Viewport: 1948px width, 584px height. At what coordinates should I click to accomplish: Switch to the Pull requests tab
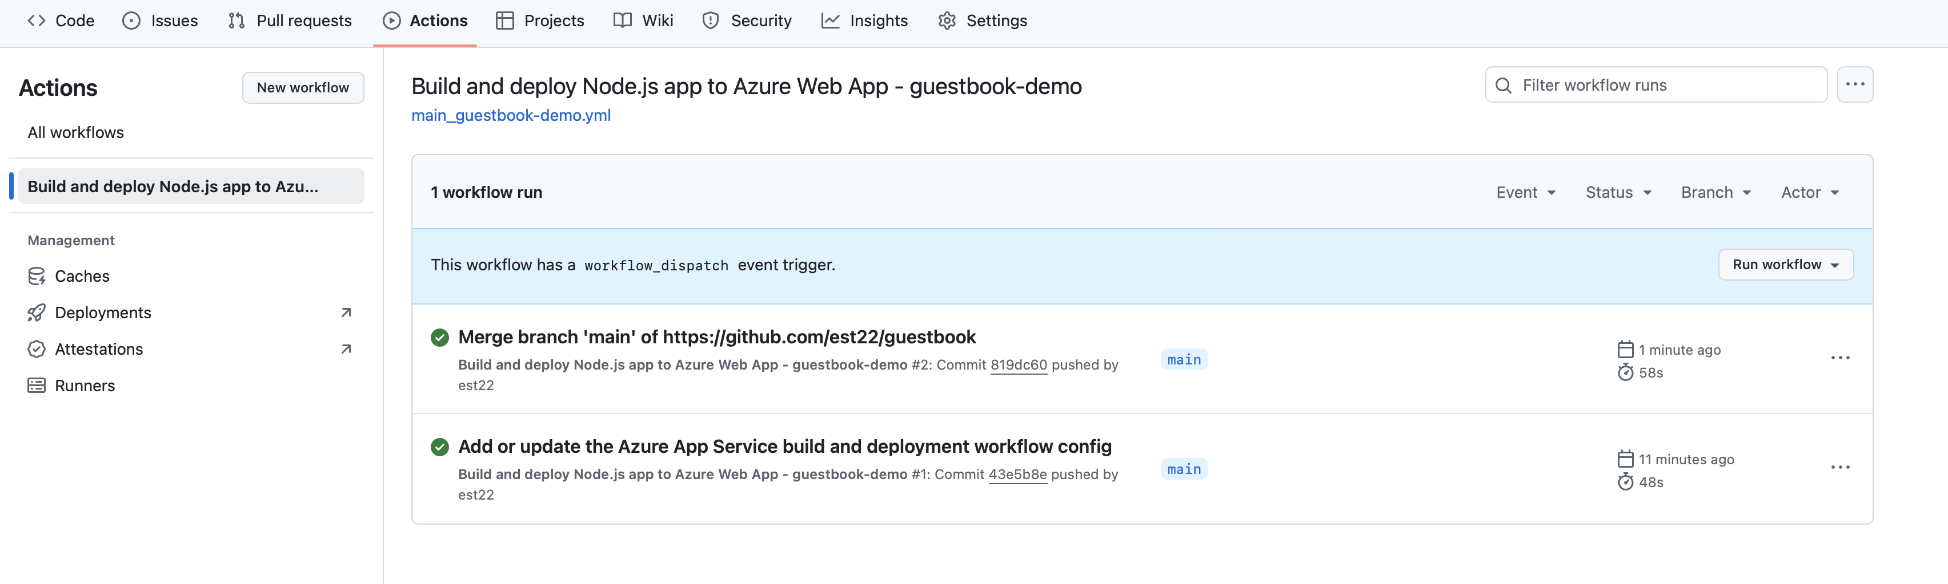click(x=290, y=21)
